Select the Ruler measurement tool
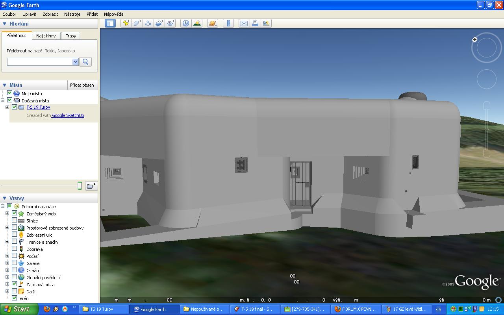This screenshot has width=504, height=315. (x=228, y=23)
